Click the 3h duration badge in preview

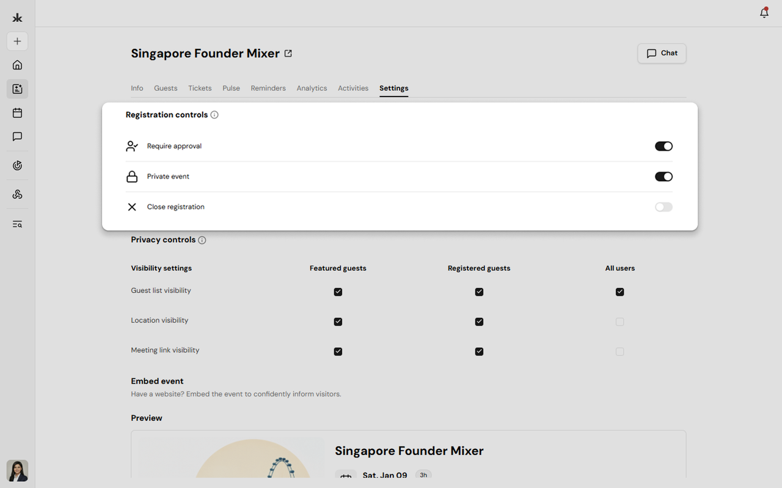click(423, 475)
